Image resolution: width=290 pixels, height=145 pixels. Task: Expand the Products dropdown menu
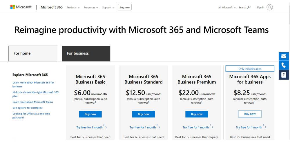click(x=73, y=8)
